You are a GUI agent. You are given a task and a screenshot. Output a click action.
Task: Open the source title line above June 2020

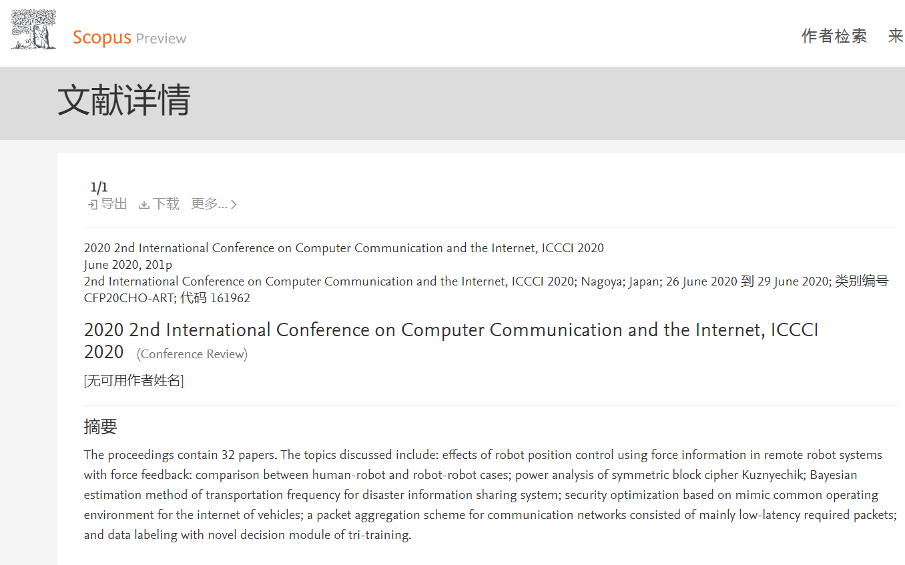(x=344, y=248)
